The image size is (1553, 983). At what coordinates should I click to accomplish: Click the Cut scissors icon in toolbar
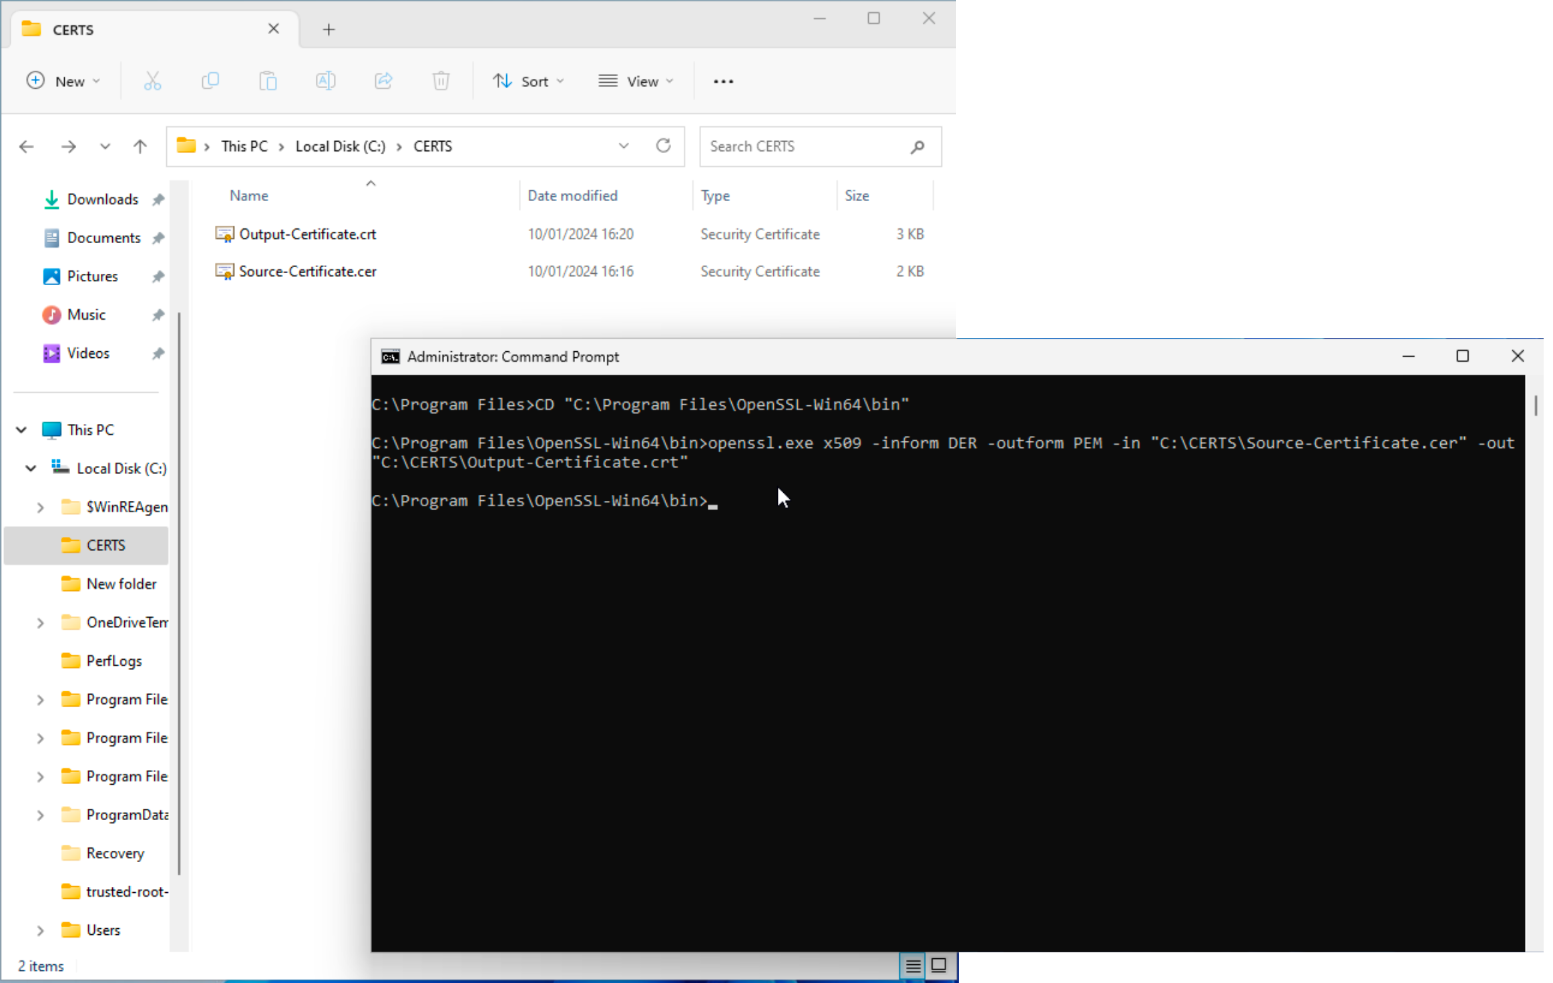[x=152, y=81]
